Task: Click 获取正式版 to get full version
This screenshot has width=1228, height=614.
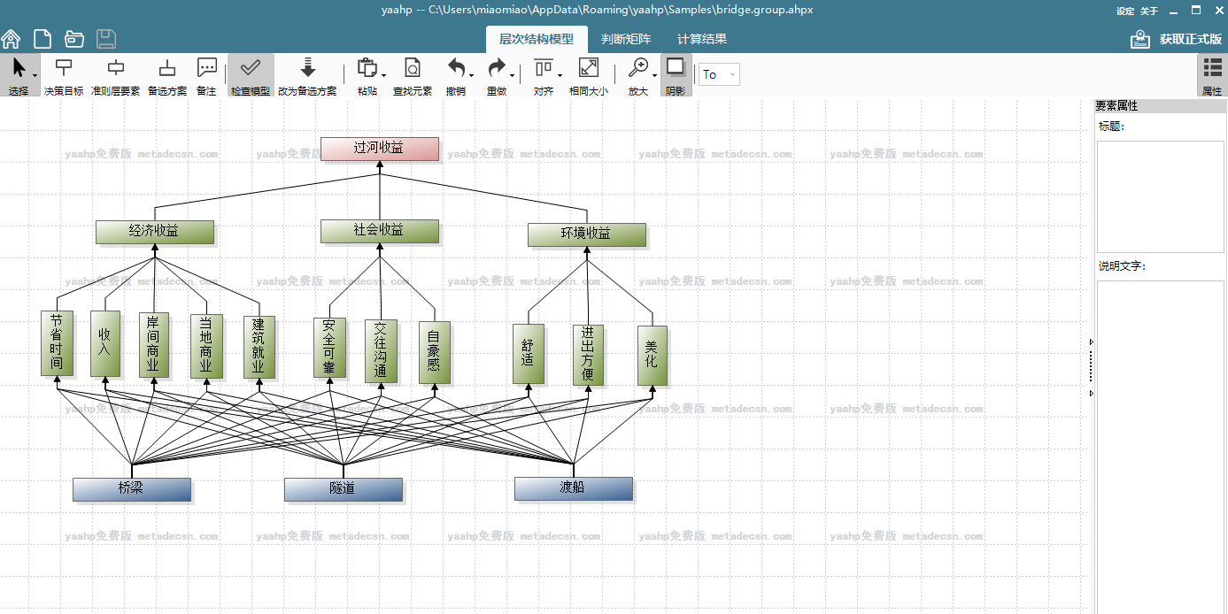Action: (x=1177, y=39)
